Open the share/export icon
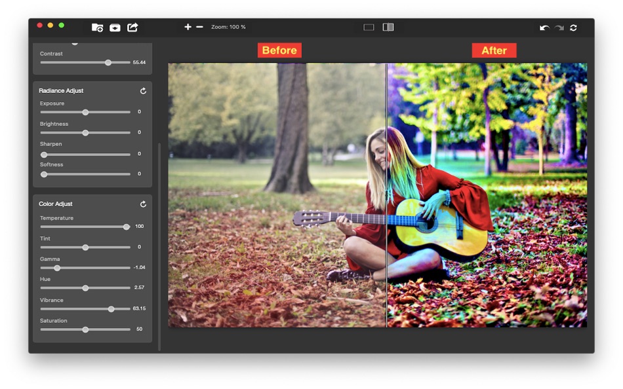Viewport: 623px width, 389px height. pyautogui.click(x=132, y=28)
